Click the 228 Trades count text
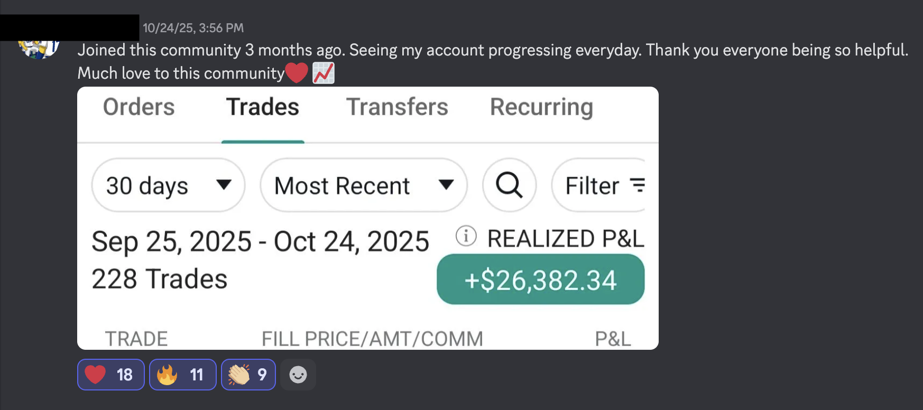This screenshot has width=923, height=410. [x=159, y=279]
